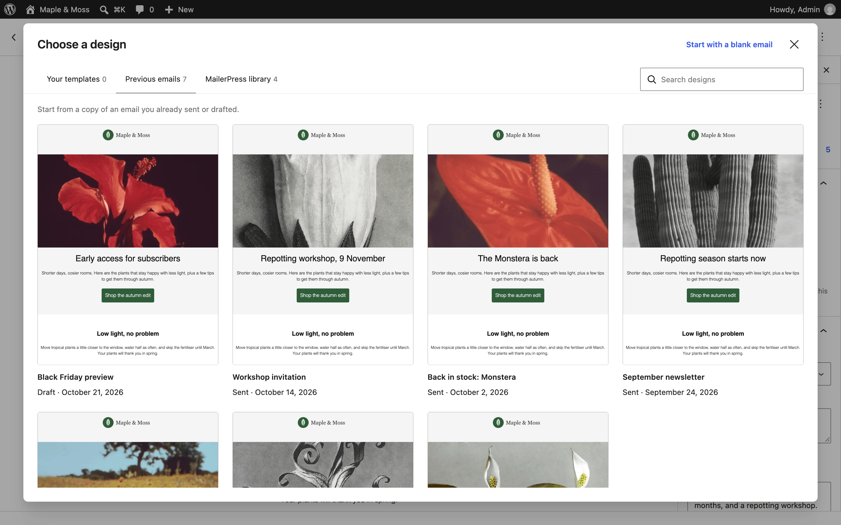Select the Previous emails tab
The height and width of the screenshot is (525, 841).
point(156,79)
